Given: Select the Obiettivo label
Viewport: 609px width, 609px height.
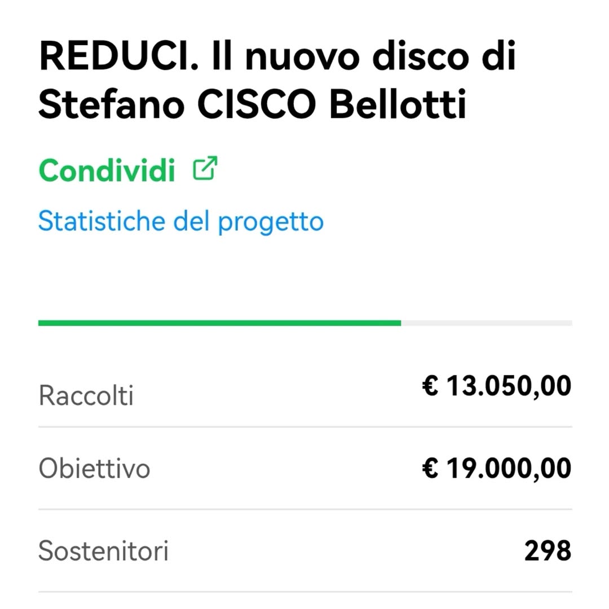Looking at the screenshot, I should 94,469.
